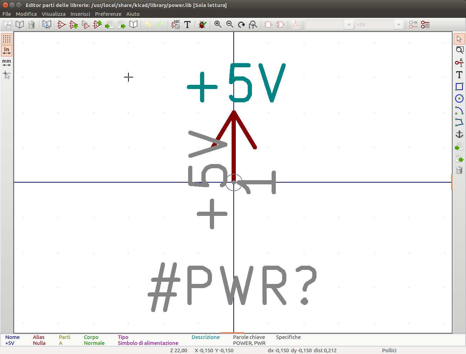Viewport: 466px width, 354px height.
Task: Toggle grid display on canvas
Action: click(7, 39)
